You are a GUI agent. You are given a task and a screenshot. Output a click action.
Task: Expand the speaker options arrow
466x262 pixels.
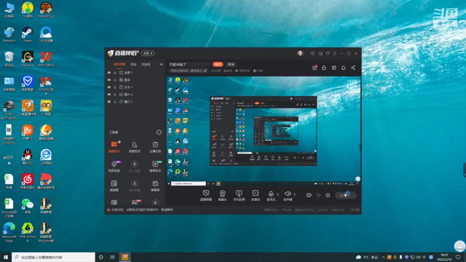(x=295, y=194)
